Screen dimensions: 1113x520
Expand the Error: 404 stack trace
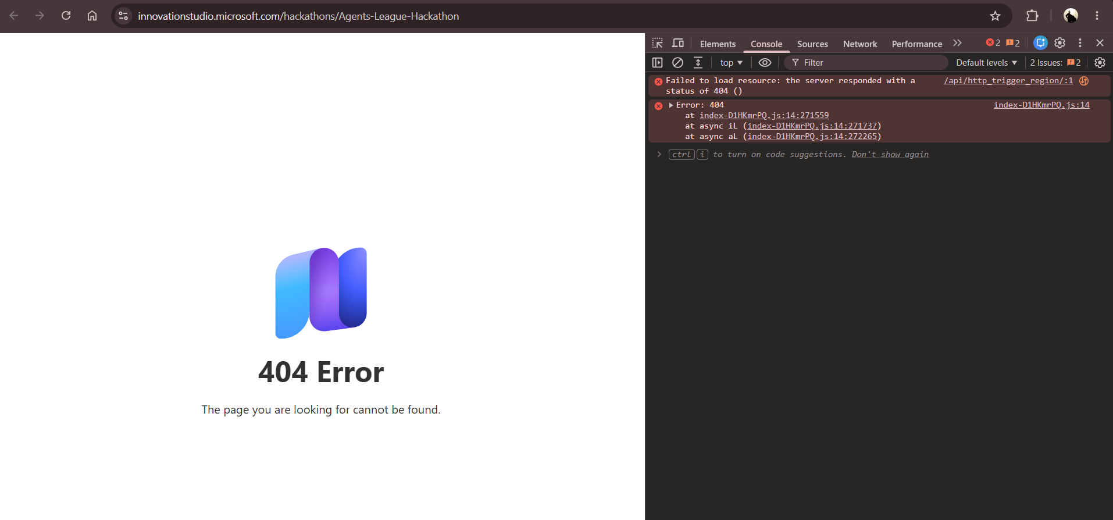[671, 105]
